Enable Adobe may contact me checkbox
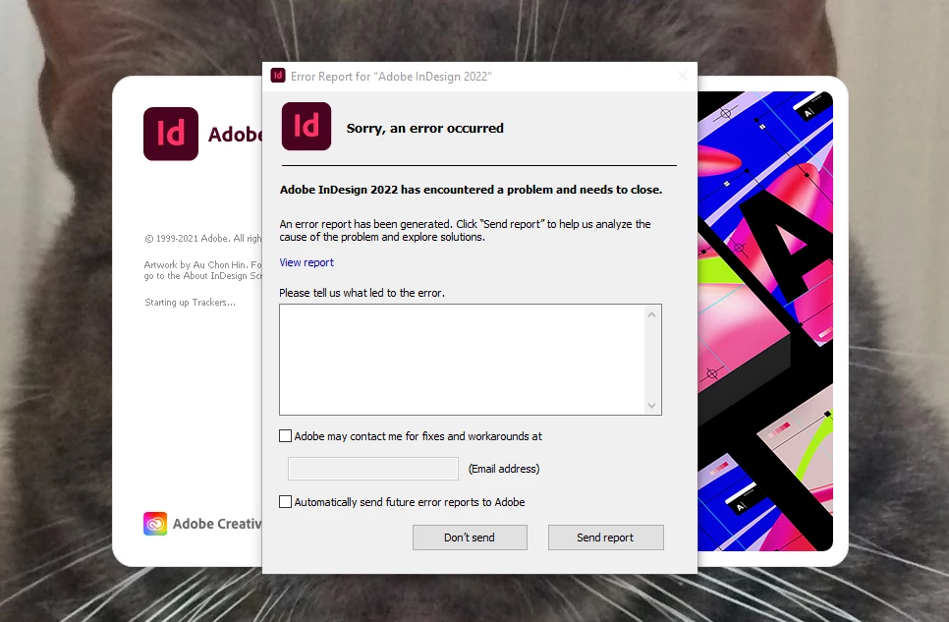 [285, 436]
